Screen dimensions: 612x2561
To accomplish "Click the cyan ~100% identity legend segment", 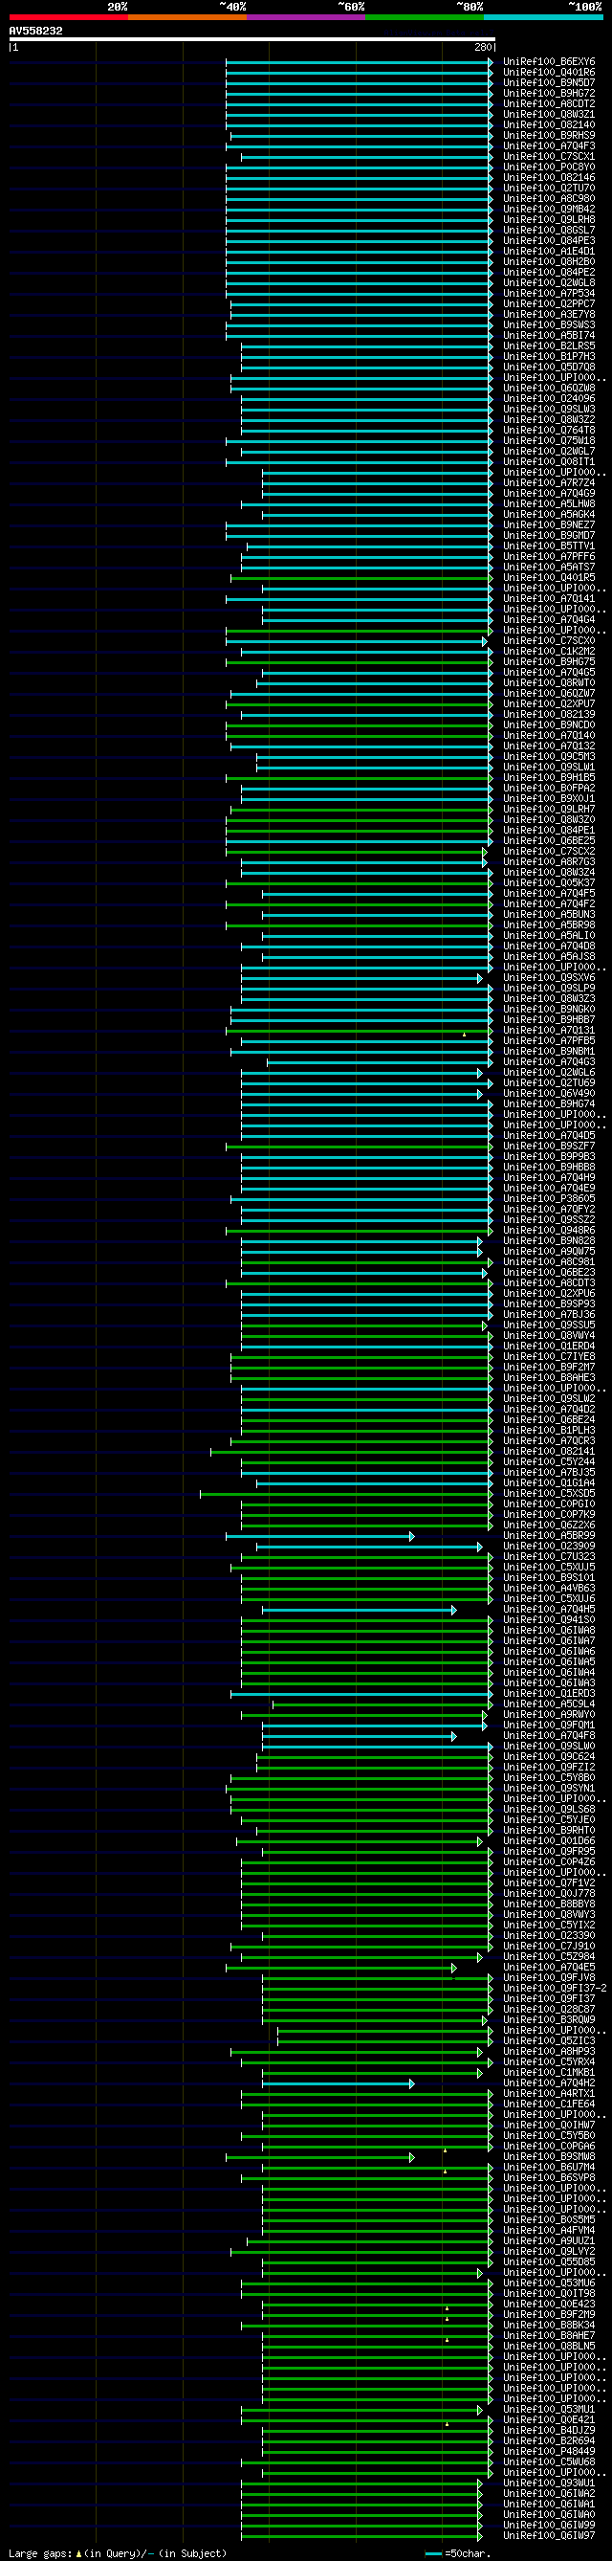I will click(x=542, y=17).
